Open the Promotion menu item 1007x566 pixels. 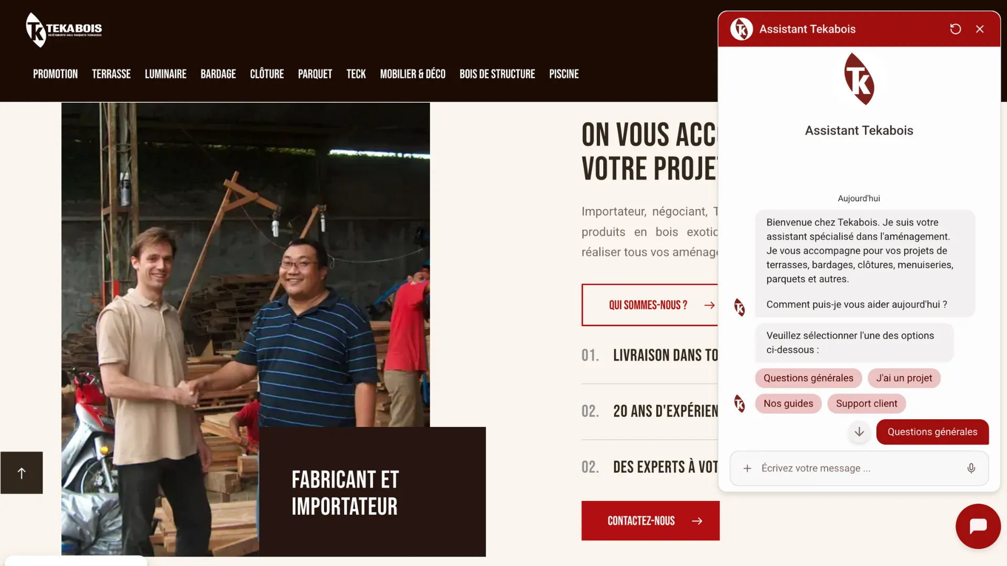(x=55, y=74)
